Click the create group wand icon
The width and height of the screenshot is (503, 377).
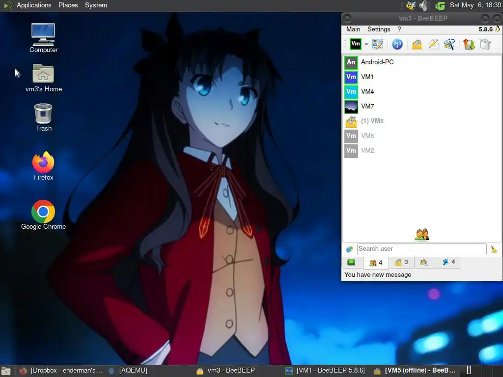coord(449,44)
